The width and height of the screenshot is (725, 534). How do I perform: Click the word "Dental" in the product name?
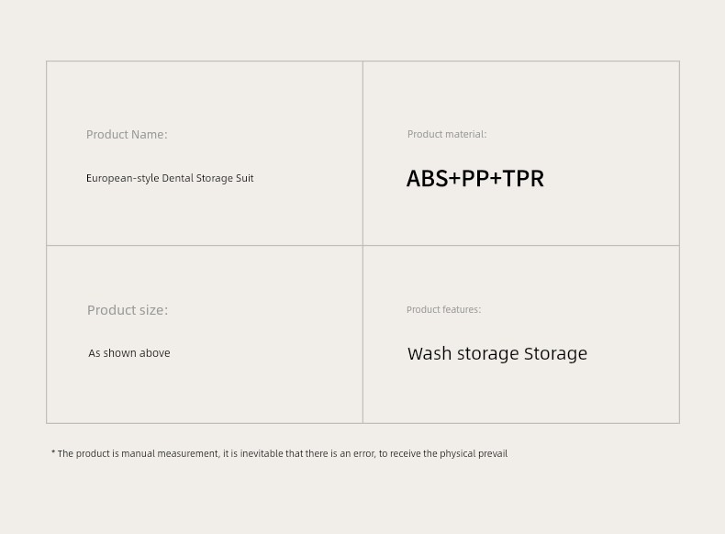pyautogui.click(x=177, y=178)
